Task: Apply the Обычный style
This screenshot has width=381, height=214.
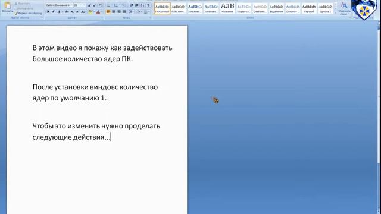Action: tap(163, 8)
